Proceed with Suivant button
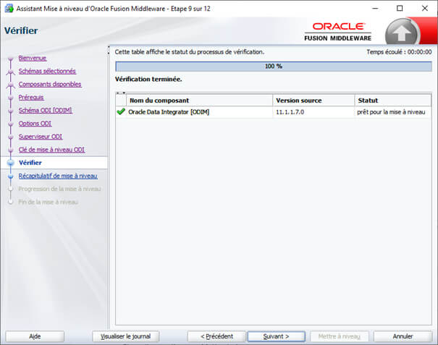This screenshot has width=438, height=345. pos(276,336)
